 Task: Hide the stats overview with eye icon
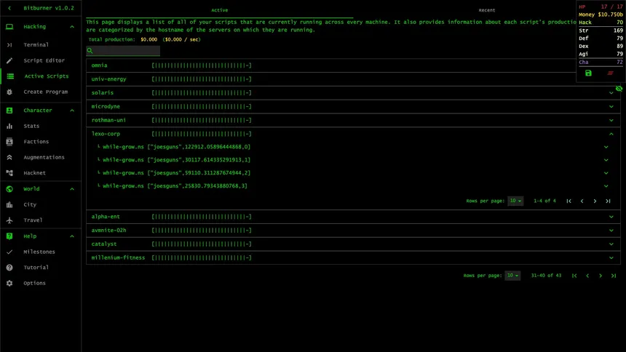(x=619, y=89)
